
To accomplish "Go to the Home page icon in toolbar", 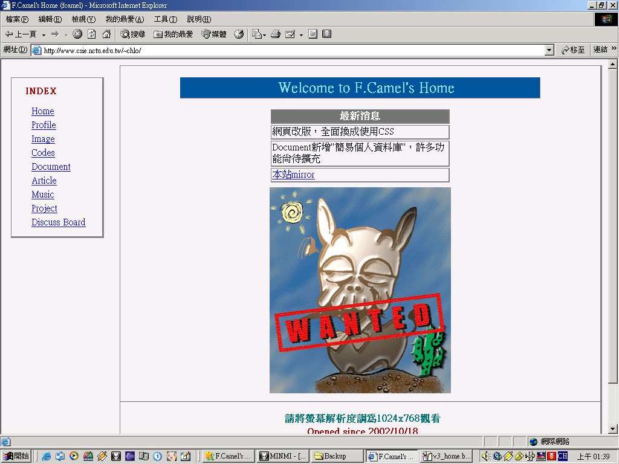I will click(x=106, y=34).
